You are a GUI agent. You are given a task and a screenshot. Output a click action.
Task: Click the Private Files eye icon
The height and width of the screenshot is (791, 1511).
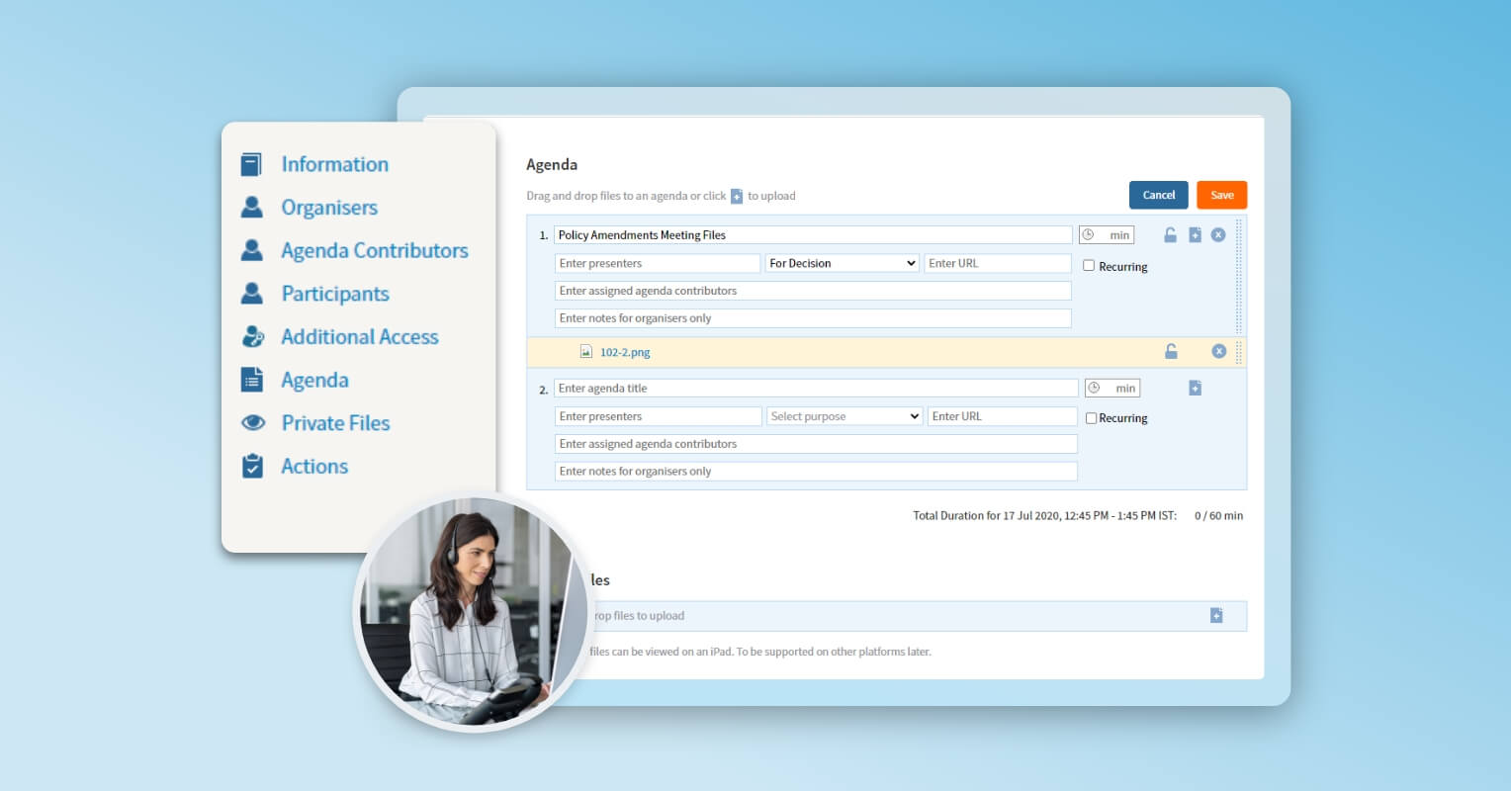253,423
